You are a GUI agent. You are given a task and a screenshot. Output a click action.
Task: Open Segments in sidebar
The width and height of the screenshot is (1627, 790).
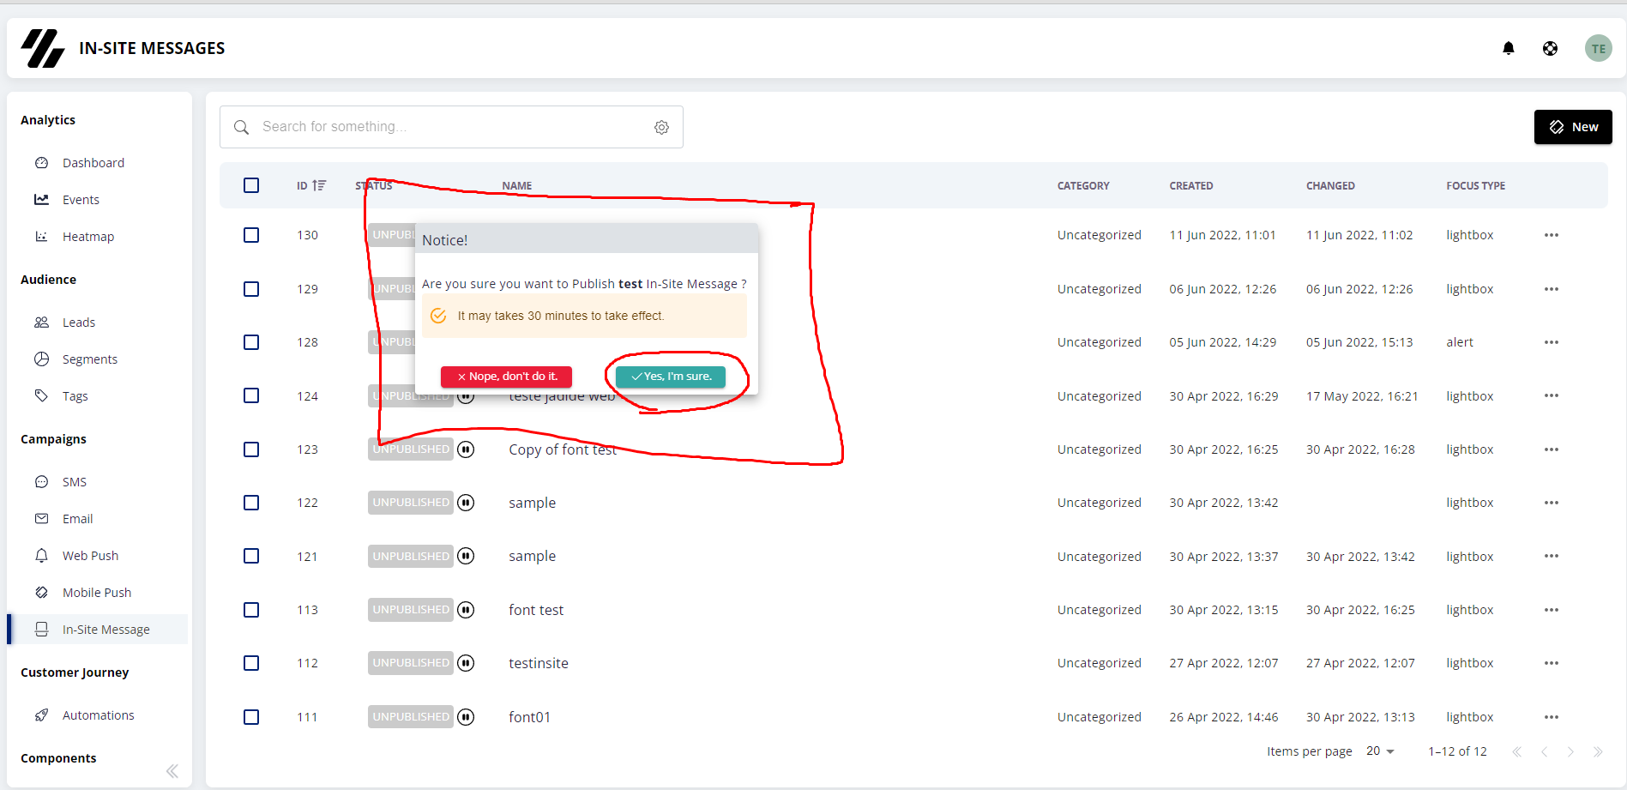click(x=90, y=359)
